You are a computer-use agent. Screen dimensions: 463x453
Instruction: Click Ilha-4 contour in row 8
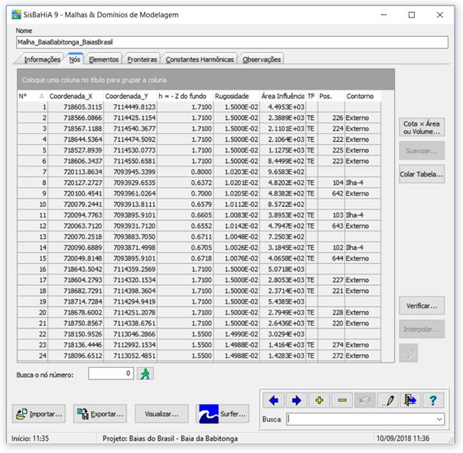point(363,182)
